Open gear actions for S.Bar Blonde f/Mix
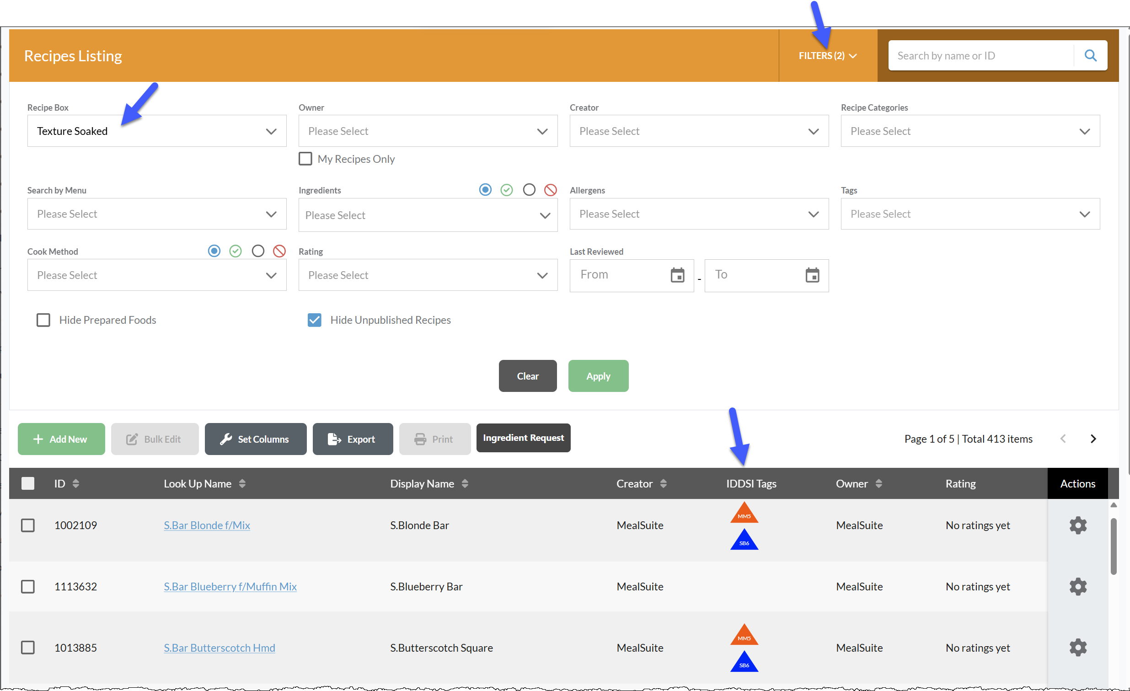This screenshot has height=691, width=1130. 1078,525
